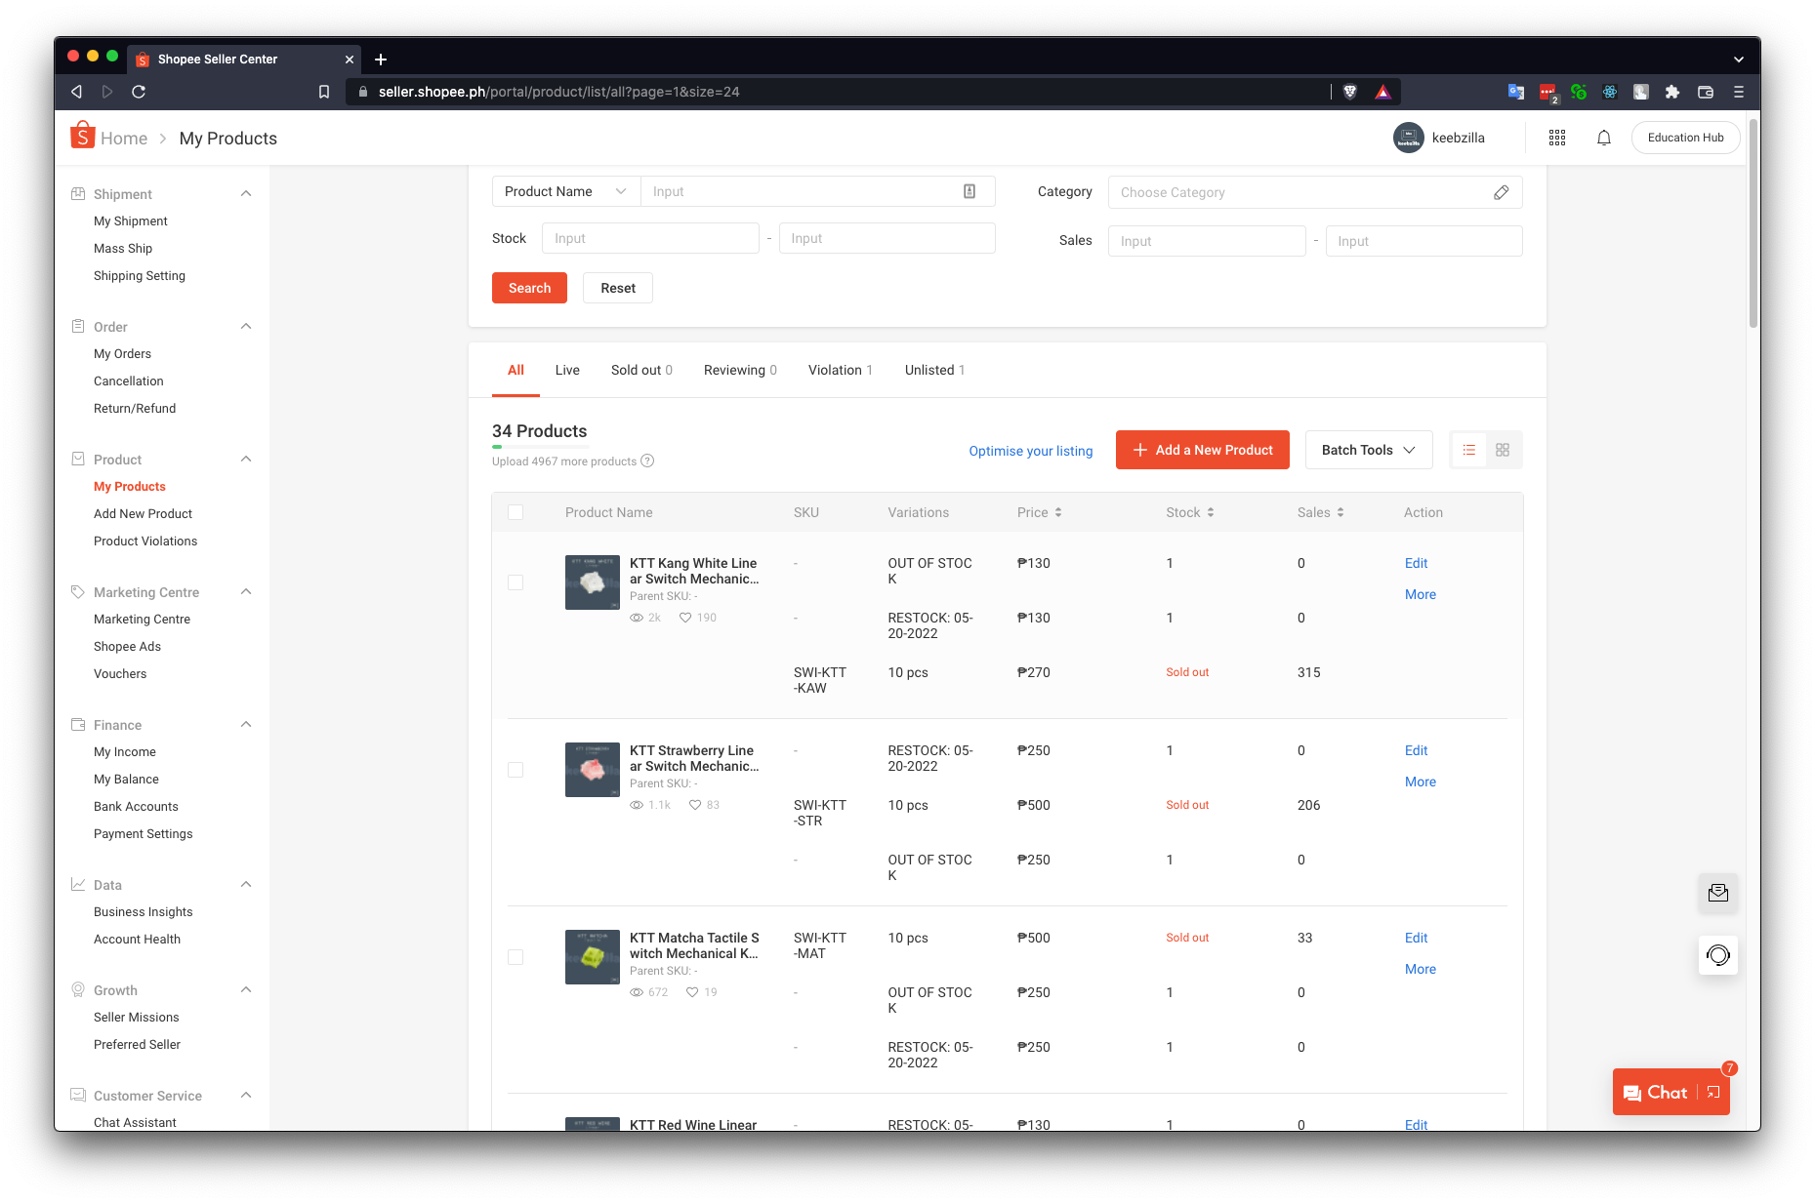1815x1203 pixels.
Task: Switch to list view layout
Action: (x=1469, y=450)
